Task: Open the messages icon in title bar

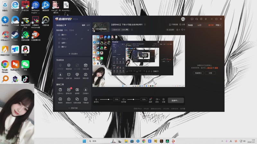Action: coord(192,19)
